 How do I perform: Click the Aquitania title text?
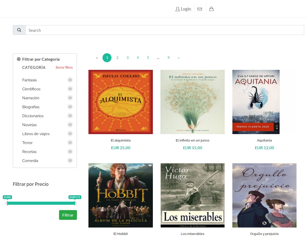(264, 140)
